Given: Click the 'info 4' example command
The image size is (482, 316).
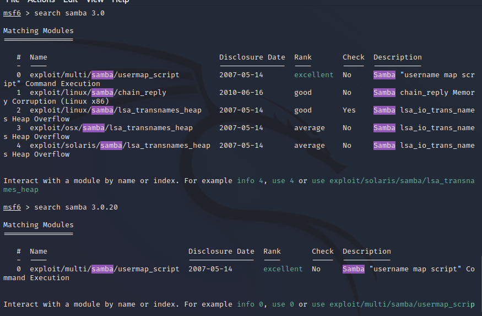Looking at the screenshot, I should (250, 181).
